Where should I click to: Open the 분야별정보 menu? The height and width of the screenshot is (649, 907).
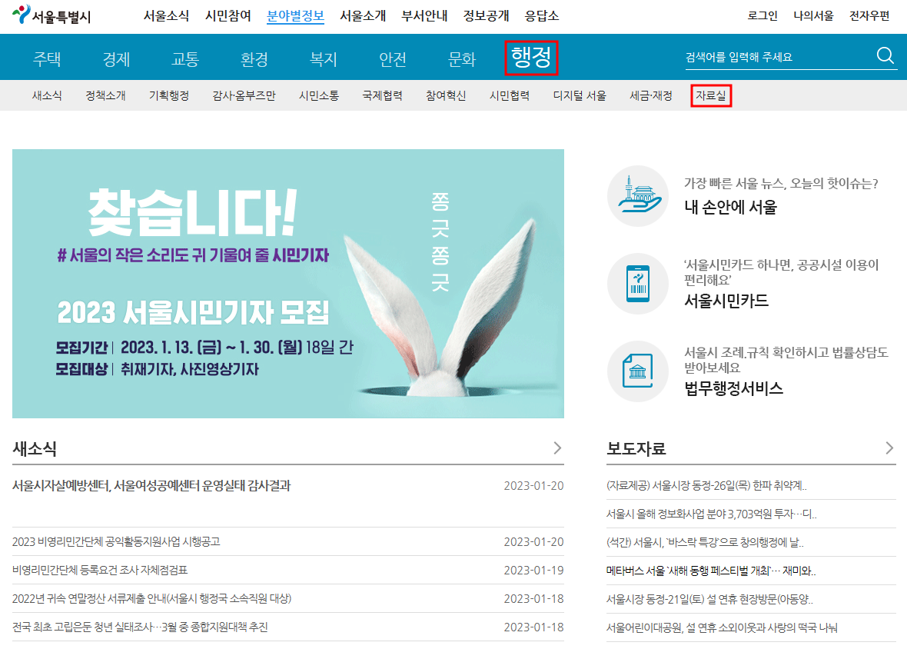[295, 14]
